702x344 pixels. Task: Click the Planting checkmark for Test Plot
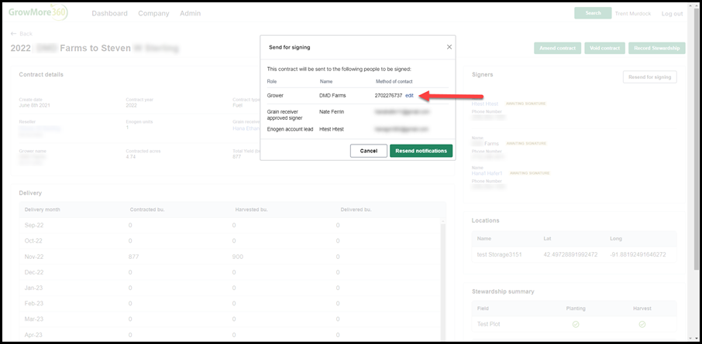[576, 325]
